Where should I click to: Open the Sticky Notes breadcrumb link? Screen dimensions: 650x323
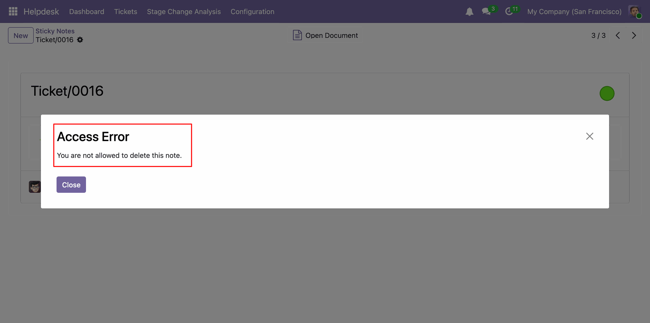coord(55,31)
